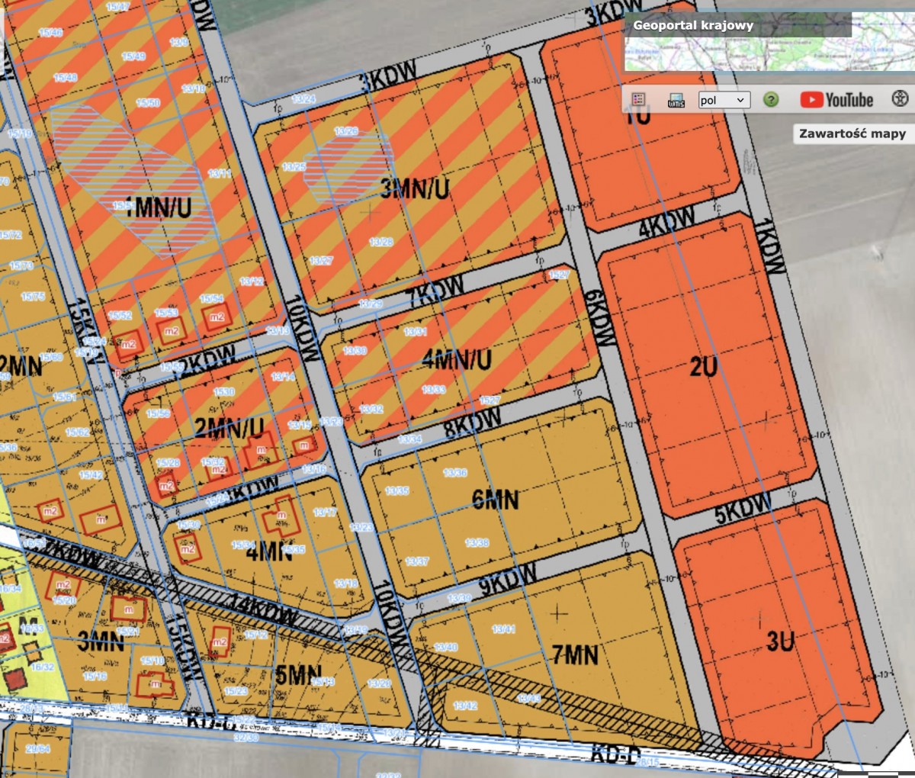Click the 3U zone label
Screen dimensions: 915x778
[x=780, y=641]
